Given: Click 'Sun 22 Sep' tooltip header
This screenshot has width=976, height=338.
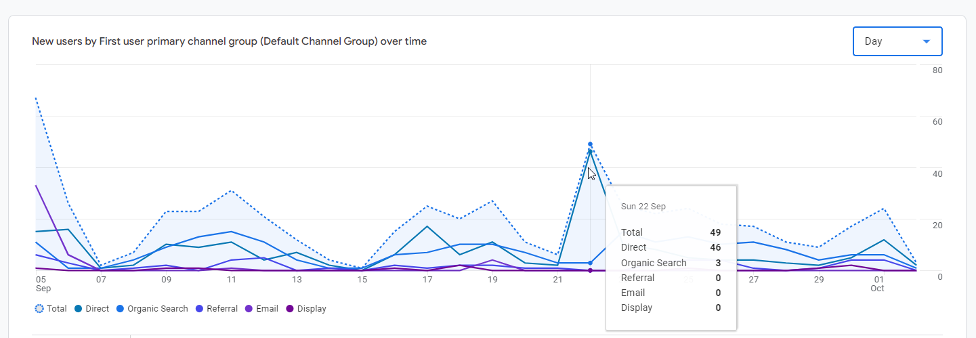Looking at the screenshot, I should pyautogui.click(x=643, y=207).
